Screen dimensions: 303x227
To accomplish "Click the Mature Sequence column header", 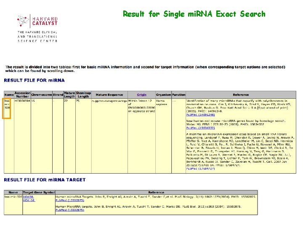I will (x=109, y=95).
